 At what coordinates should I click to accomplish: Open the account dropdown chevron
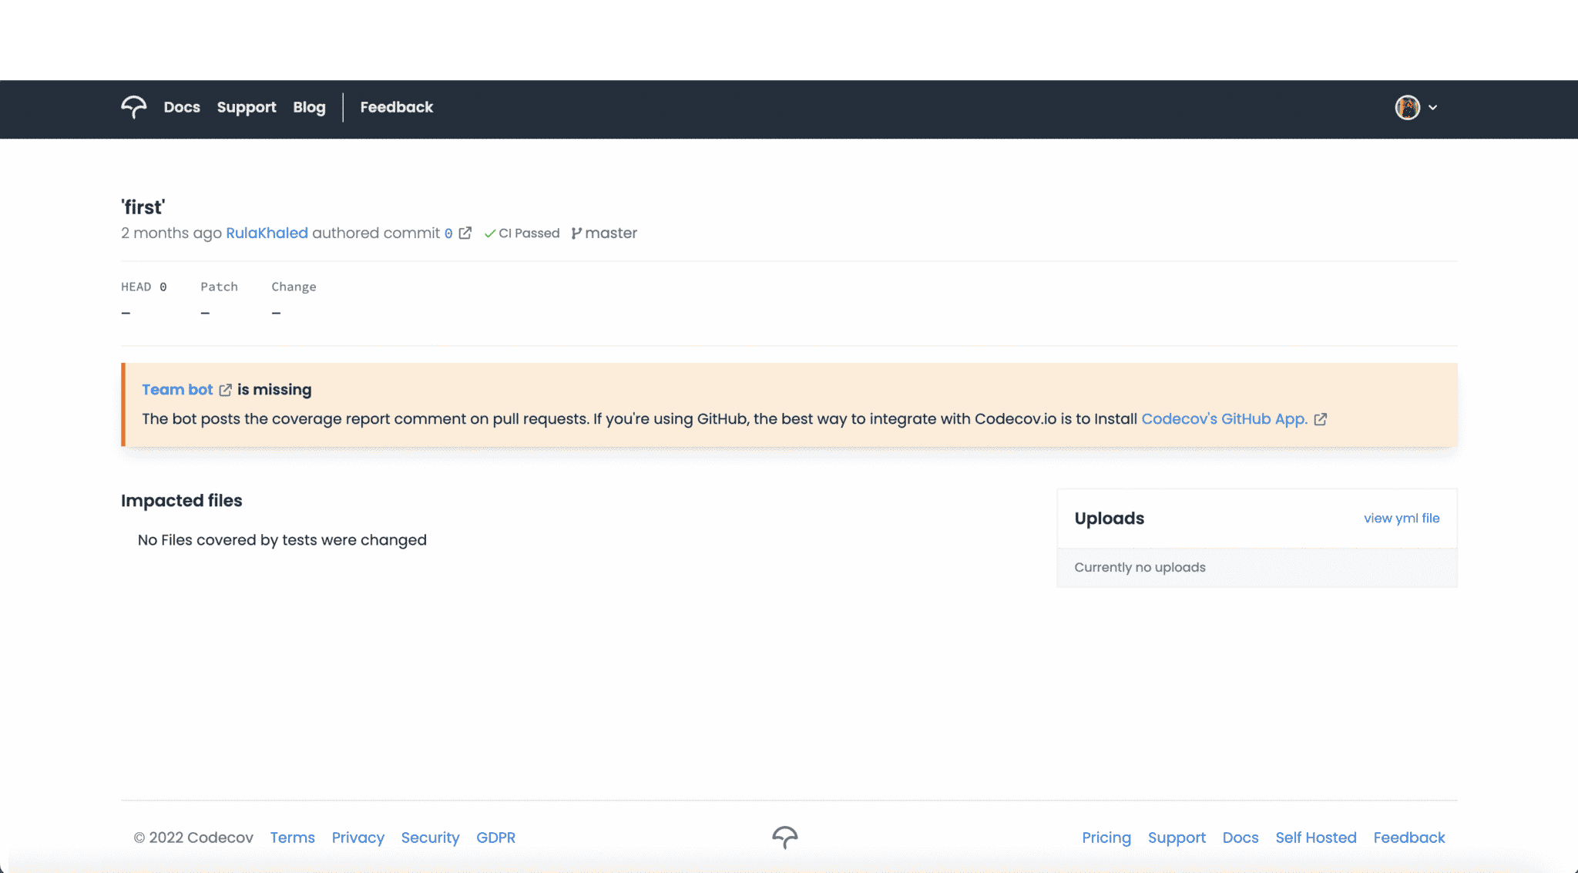pyautogui.click(x=1433, y=107)
